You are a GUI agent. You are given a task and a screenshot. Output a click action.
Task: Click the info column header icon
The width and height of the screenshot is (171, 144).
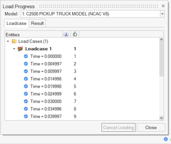pos(66,35)
